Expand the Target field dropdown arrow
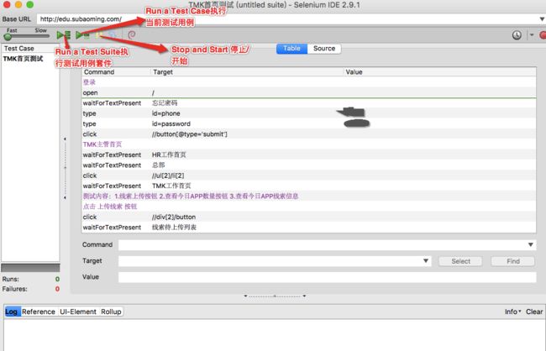 426,261
